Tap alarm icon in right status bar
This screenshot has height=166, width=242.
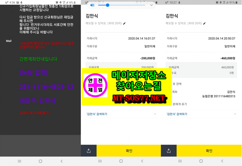click(x=217, y=2)
